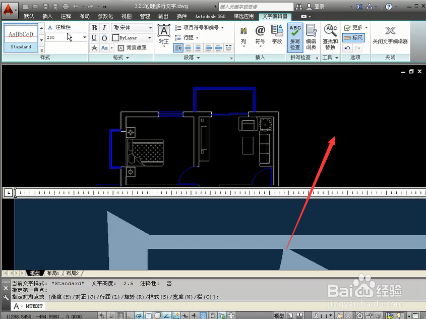Insert a Field (字段)
426x319 pixels.
click(277, 35)
